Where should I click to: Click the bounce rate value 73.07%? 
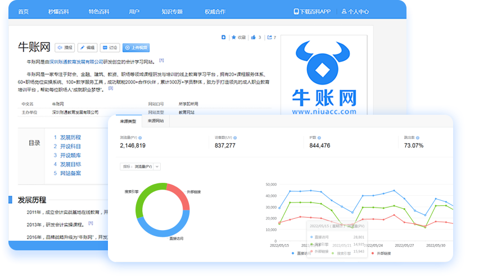(x=414, y=146)
